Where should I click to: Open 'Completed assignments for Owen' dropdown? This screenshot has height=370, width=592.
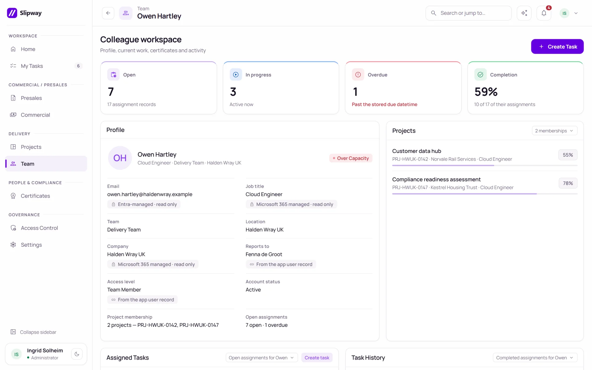(535, 358)
